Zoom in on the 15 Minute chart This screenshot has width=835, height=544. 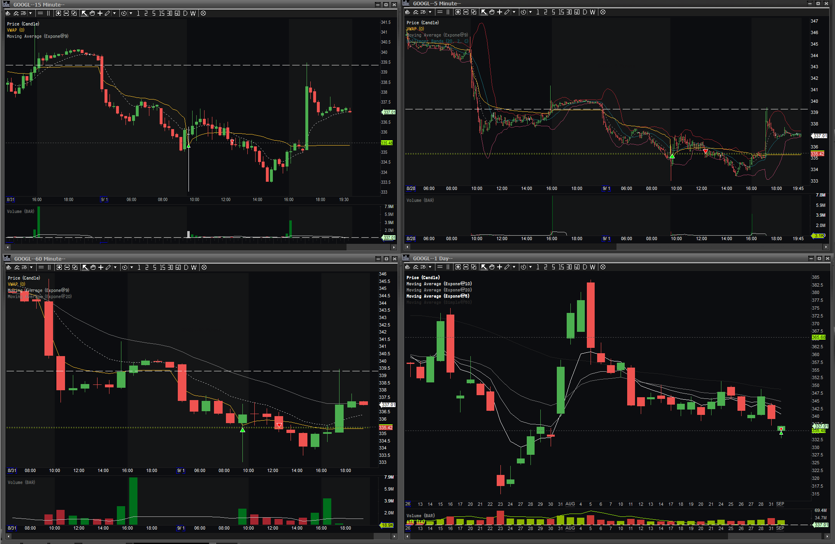click(58, 13)
